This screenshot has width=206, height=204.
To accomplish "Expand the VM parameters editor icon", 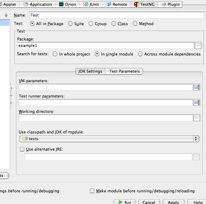I will (197, 87).
